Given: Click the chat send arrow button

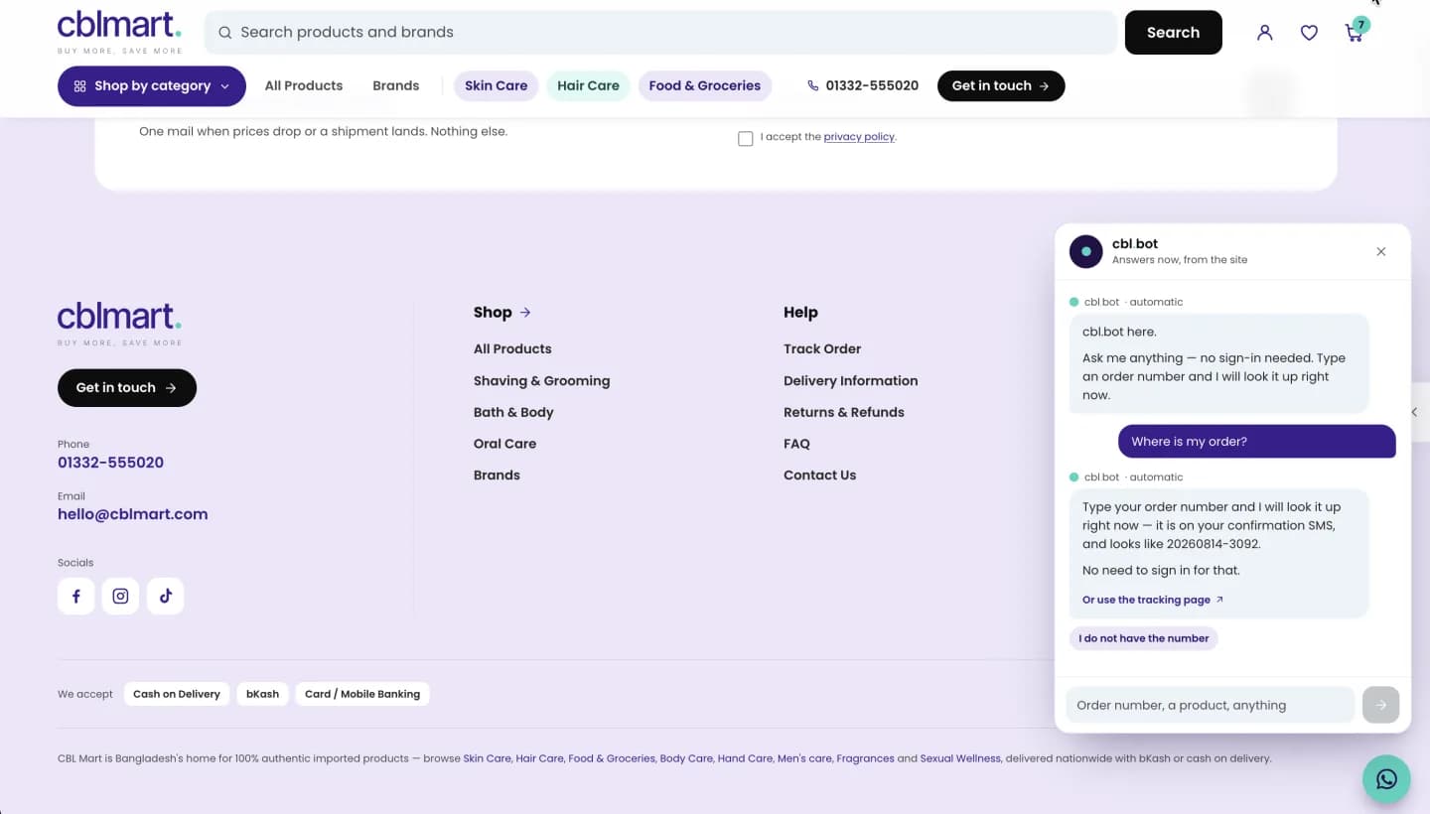Looking at the screenshot, I should (x=1380, y=705).
